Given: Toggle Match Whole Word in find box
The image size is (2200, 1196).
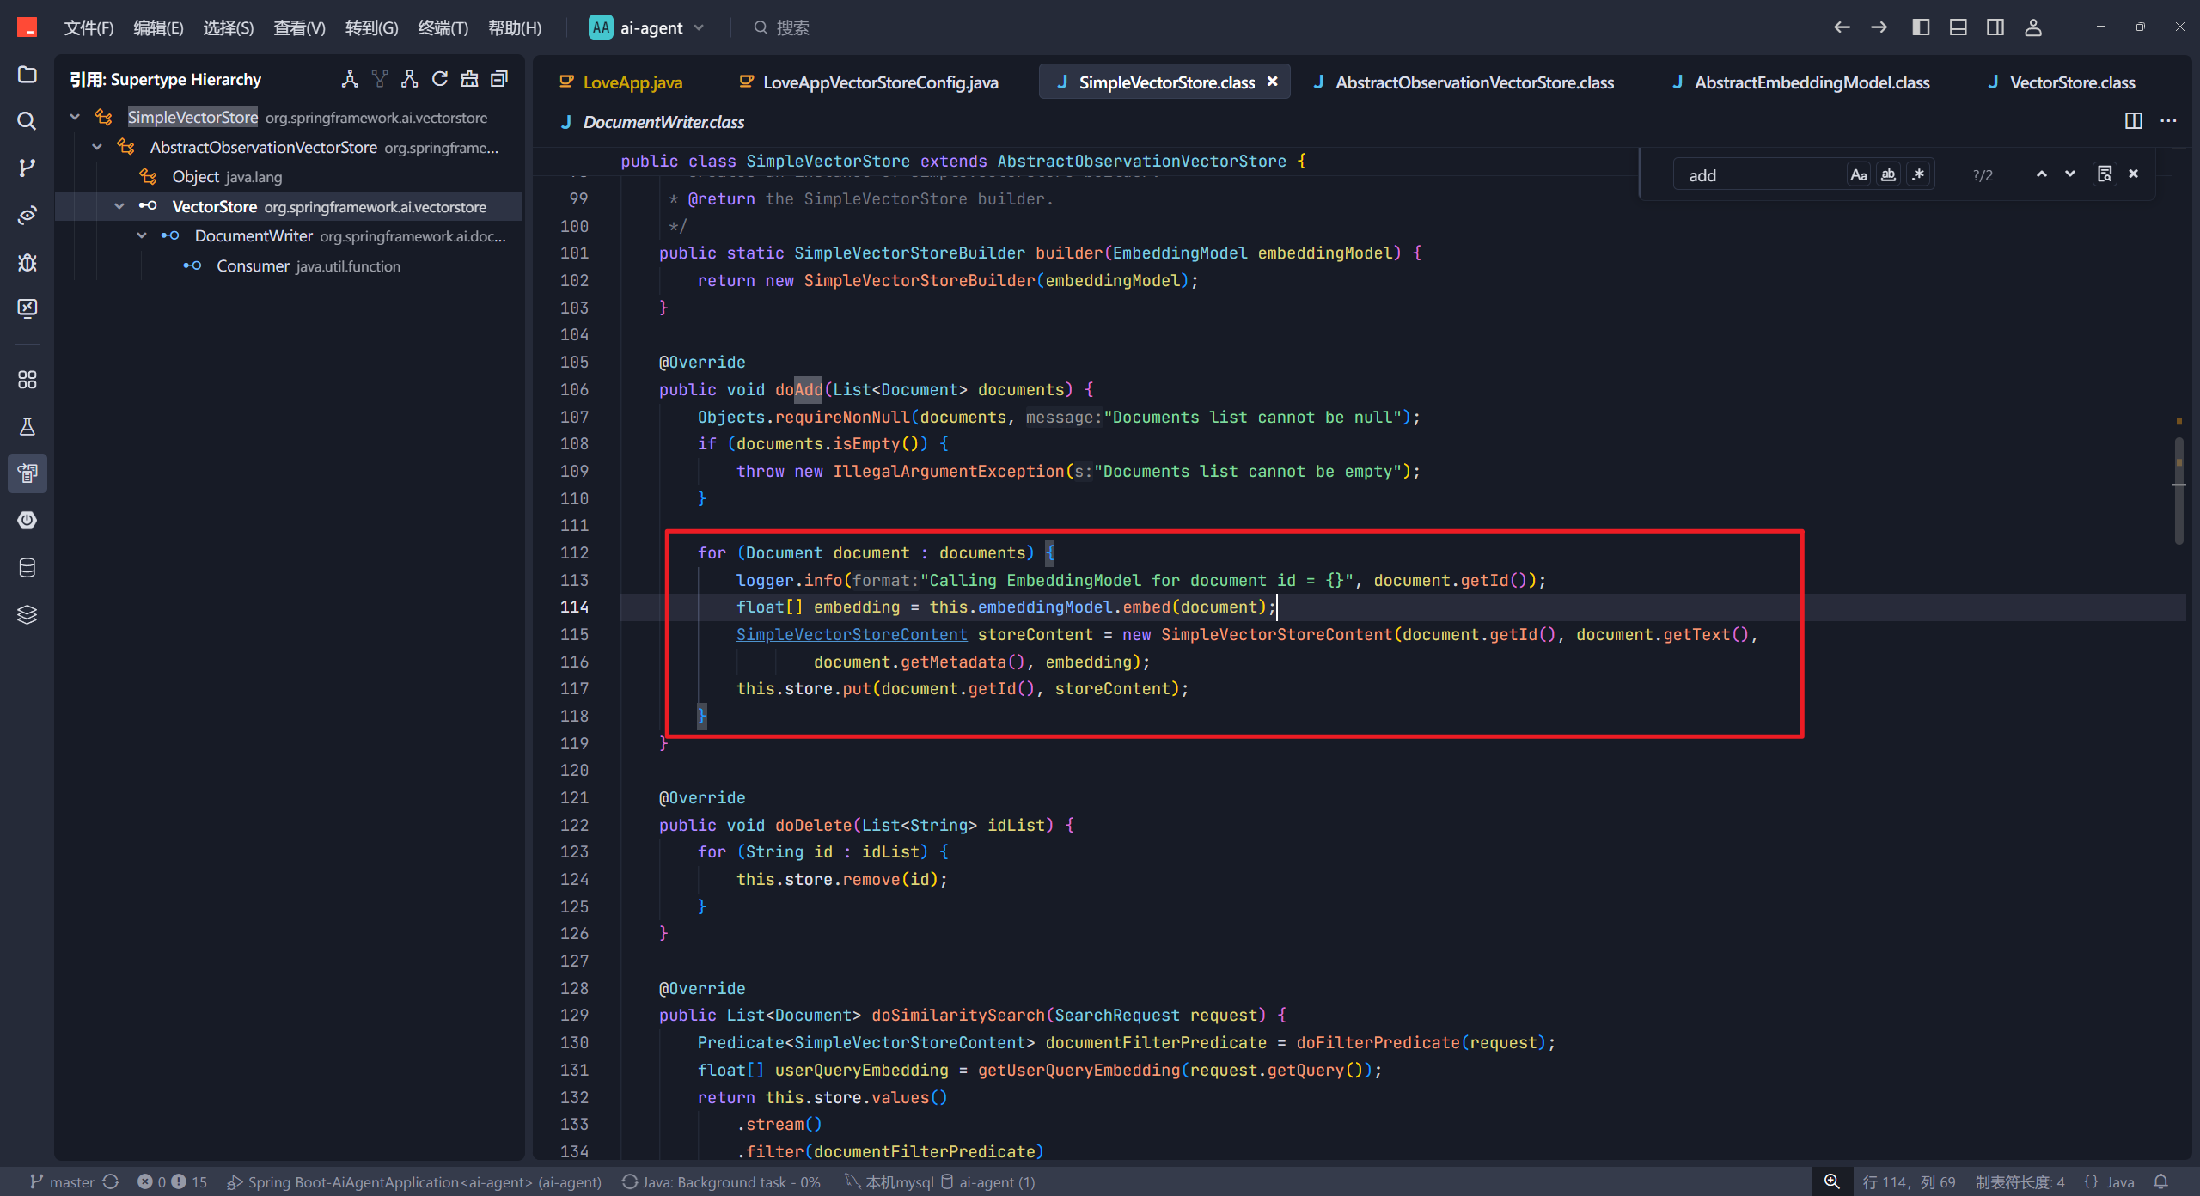Looking at the screenshot, I should pyautogui.click(x=1888, y=174).
